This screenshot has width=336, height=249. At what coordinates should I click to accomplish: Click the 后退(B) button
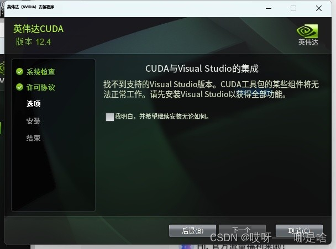click(192, 231)
